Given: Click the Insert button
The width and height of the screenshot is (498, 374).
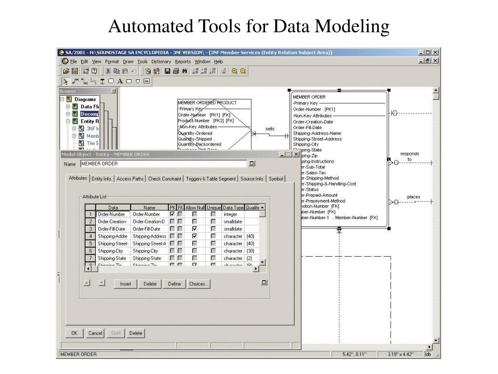Looking at the screenshot, I should click(125, 284).
